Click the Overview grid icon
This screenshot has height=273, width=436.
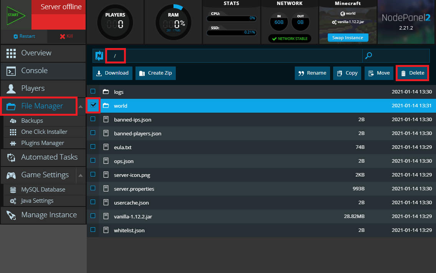(x=11, y=53)
